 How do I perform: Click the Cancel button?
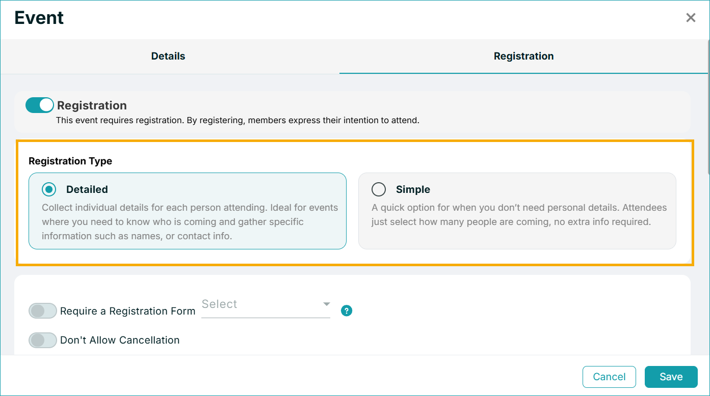pos(609,377)
